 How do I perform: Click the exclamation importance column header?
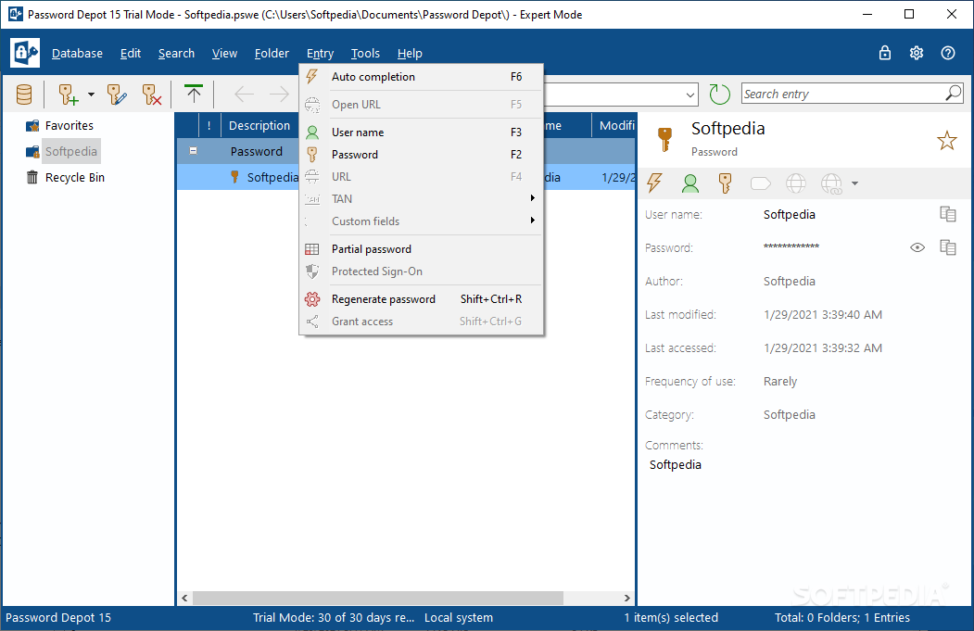coord(209,125)
